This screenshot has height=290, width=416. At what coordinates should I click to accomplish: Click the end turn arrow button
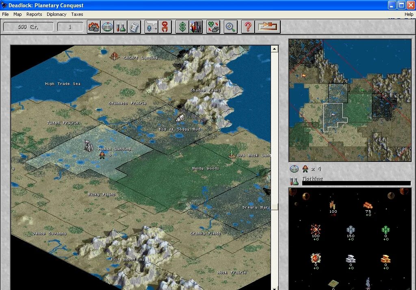pos(268,27)
